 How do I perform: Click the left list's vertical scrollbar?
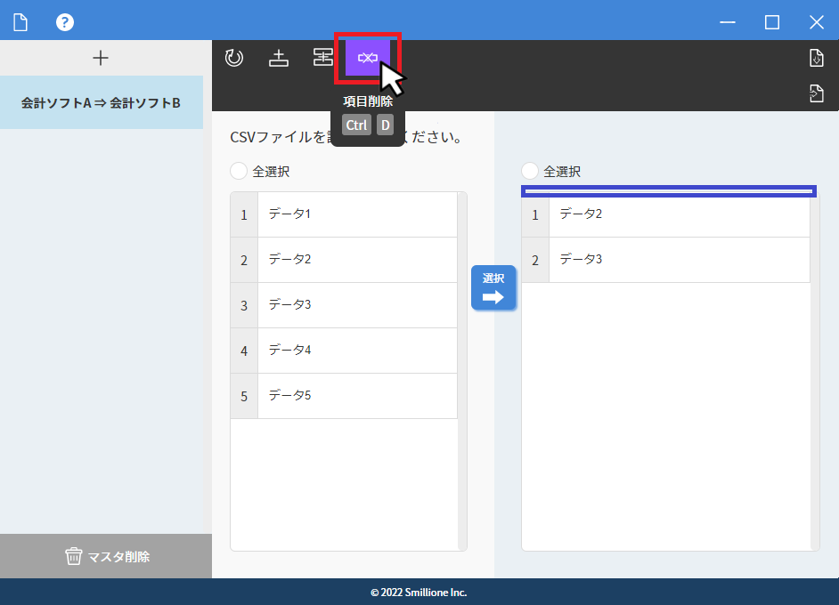[x=462, y=371]
